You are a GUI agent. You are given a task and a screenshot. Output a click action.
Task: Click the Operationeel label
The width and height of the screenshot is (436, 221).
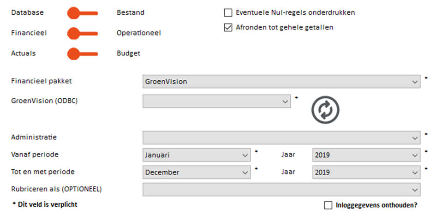point(139,33)
